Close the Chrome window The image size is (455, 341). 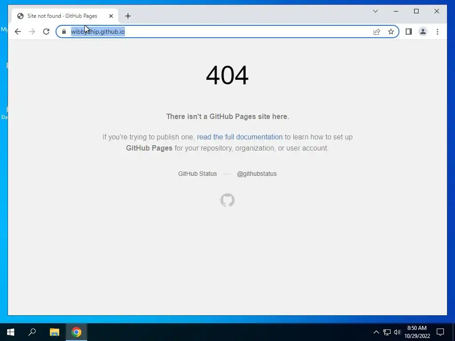point(436,11)
